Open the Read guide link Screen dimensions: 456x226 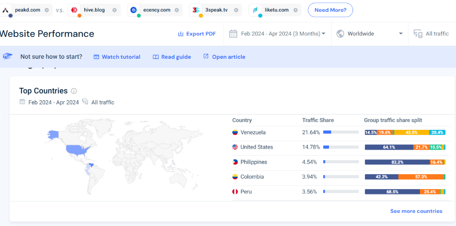point(172,57)
